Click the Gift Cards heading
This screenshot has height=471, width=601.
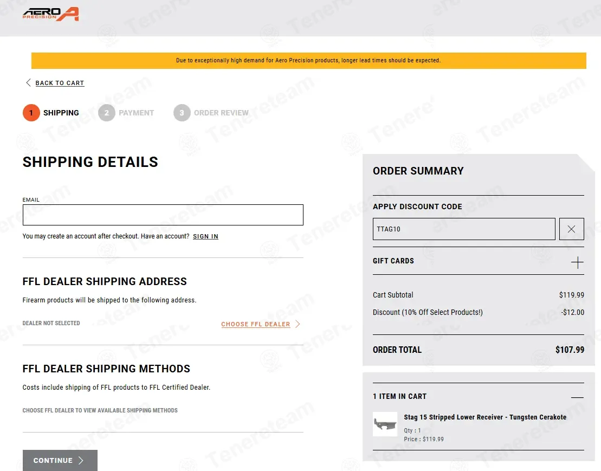393,261
